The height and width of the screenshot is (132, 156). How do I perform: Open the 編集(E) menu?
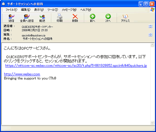pos(26,10)
